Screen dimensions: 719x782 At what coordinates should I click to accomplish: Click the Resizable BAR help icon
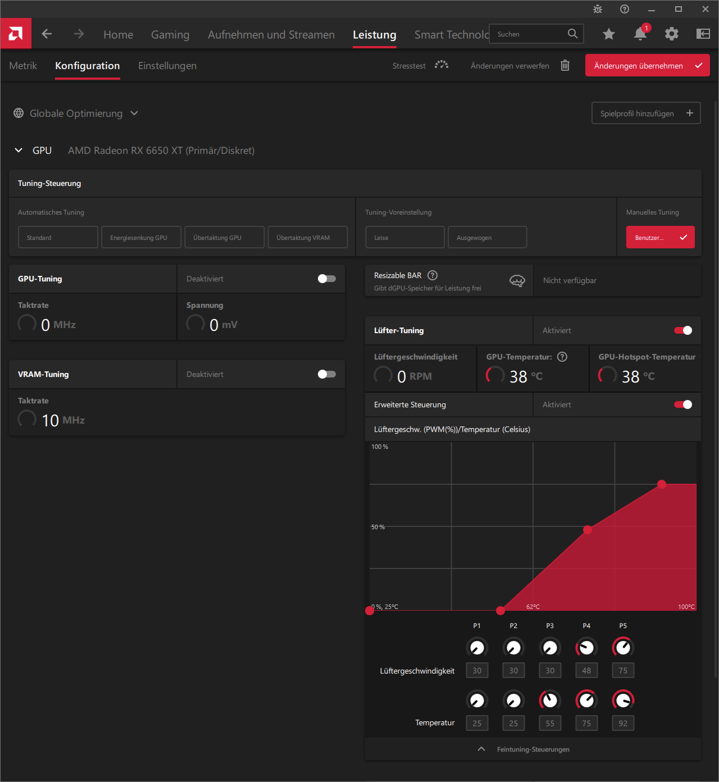pos(433,275)
